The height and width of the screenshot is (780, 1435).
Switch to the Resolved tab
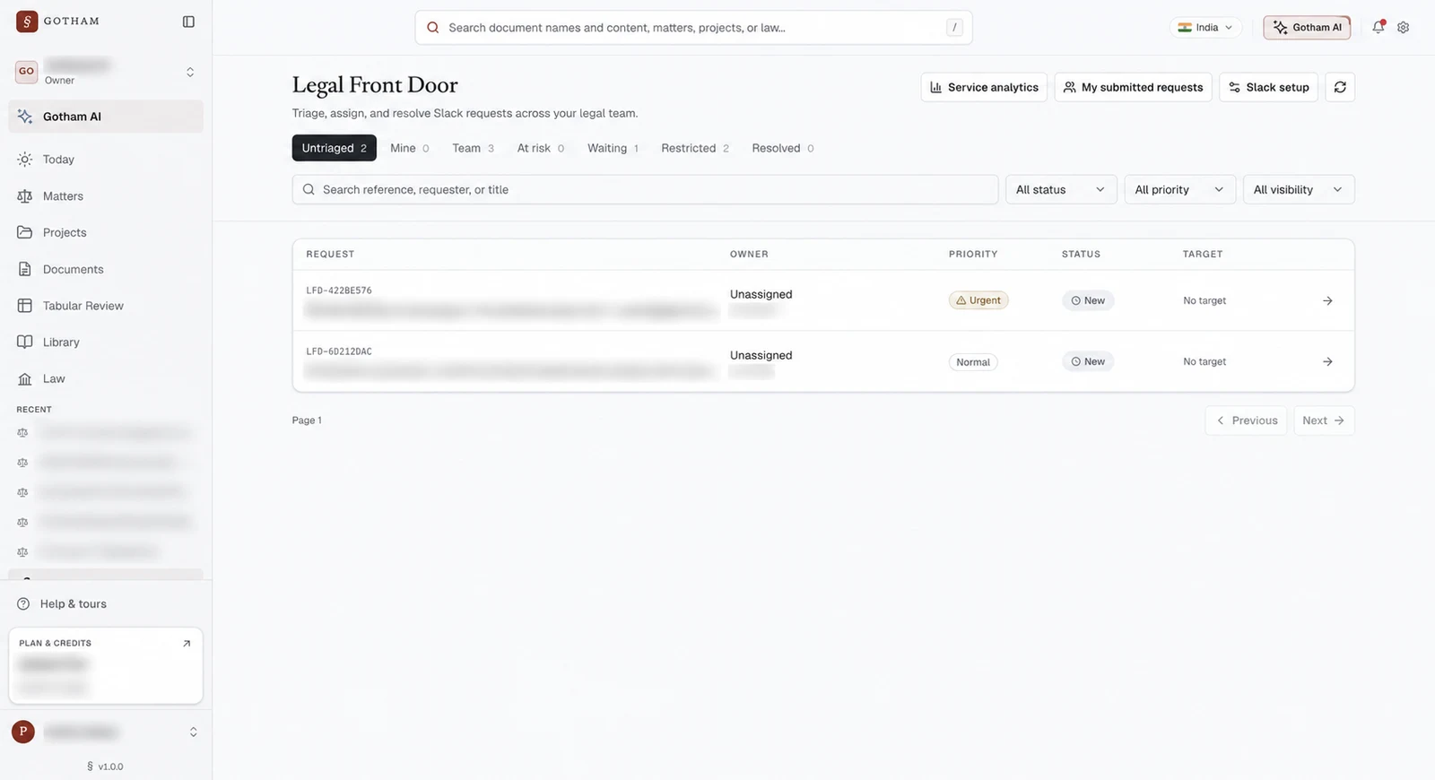click(x=783, y=148)
